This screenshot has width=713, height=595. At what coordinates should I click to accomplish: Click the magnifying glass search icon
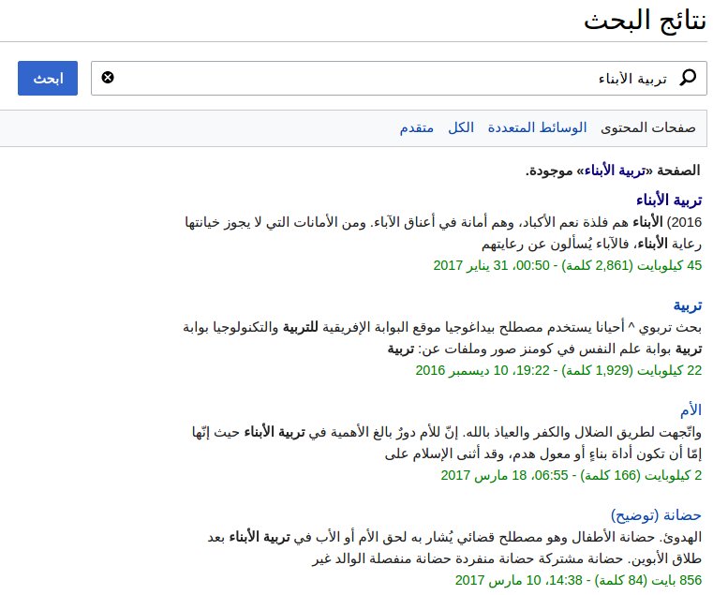pyautogui.click(x=688, y=78)
